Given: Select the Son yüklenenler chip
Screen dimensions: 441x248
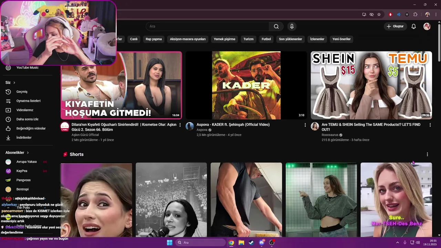Looking at the screenshot, I should point(290,39).
